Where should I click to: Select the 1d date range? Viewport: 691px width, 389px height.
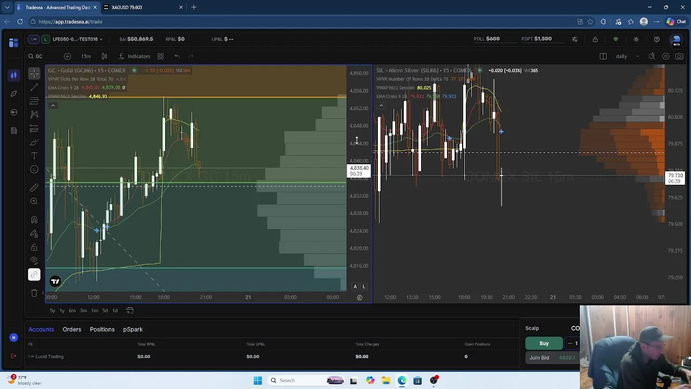pos(115,311)
